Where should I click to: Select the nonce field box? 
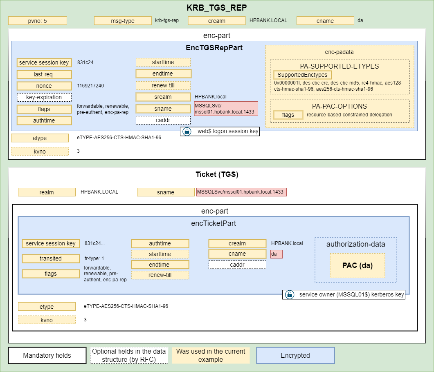(44, 86)
